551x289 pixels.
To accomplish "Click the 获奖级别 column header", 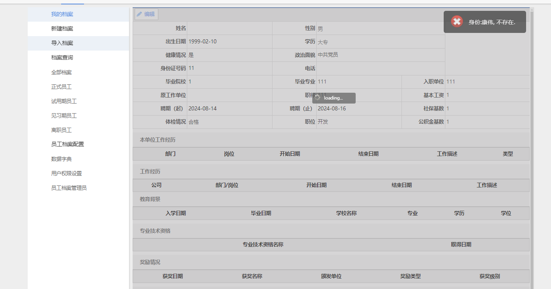I will click(490, 276).
